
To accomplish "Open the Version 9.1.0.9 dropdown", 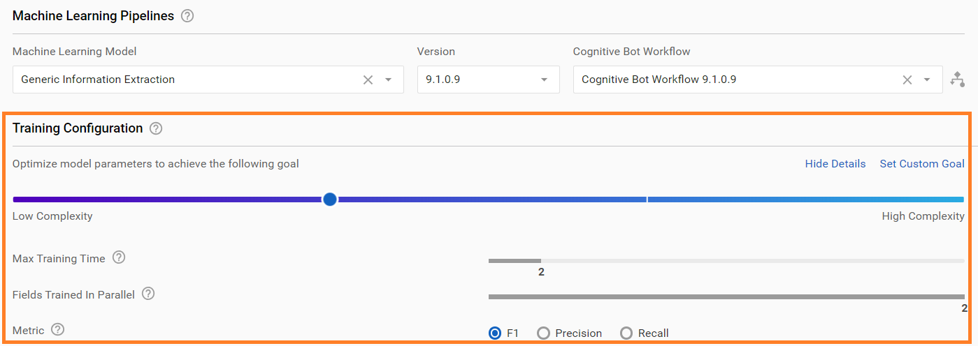I will tap(488, 80).
